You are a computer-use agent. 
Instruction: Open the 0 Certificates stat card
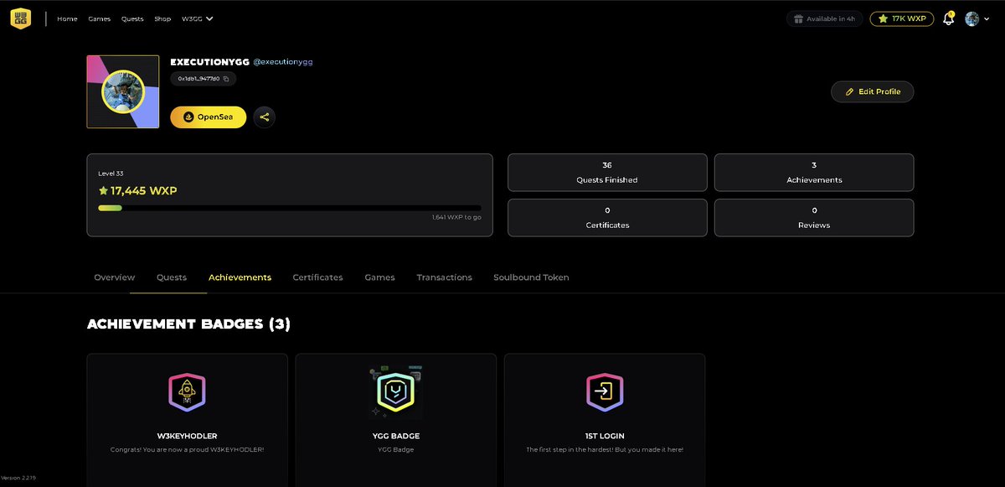click(607, 217)
